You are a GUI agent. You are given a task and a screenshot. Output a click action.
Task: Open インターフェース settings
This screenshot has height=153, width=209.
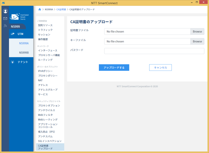point(48,50)
